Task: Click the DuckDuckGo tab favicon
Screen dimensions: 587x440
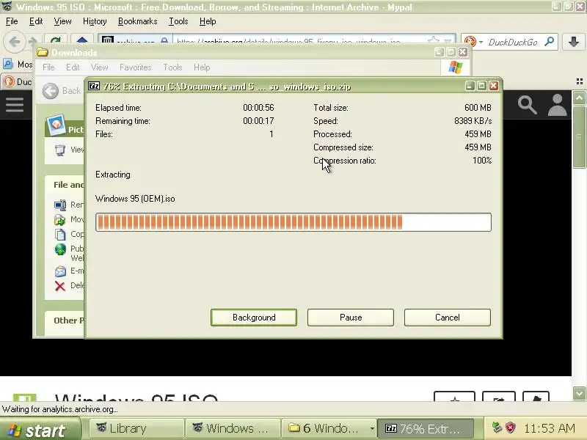Action: 9,81
